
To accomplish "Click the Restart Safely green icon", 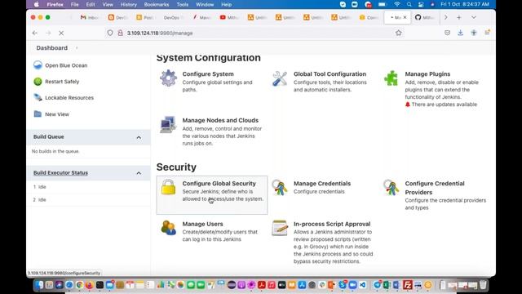I will pos(38,82).
